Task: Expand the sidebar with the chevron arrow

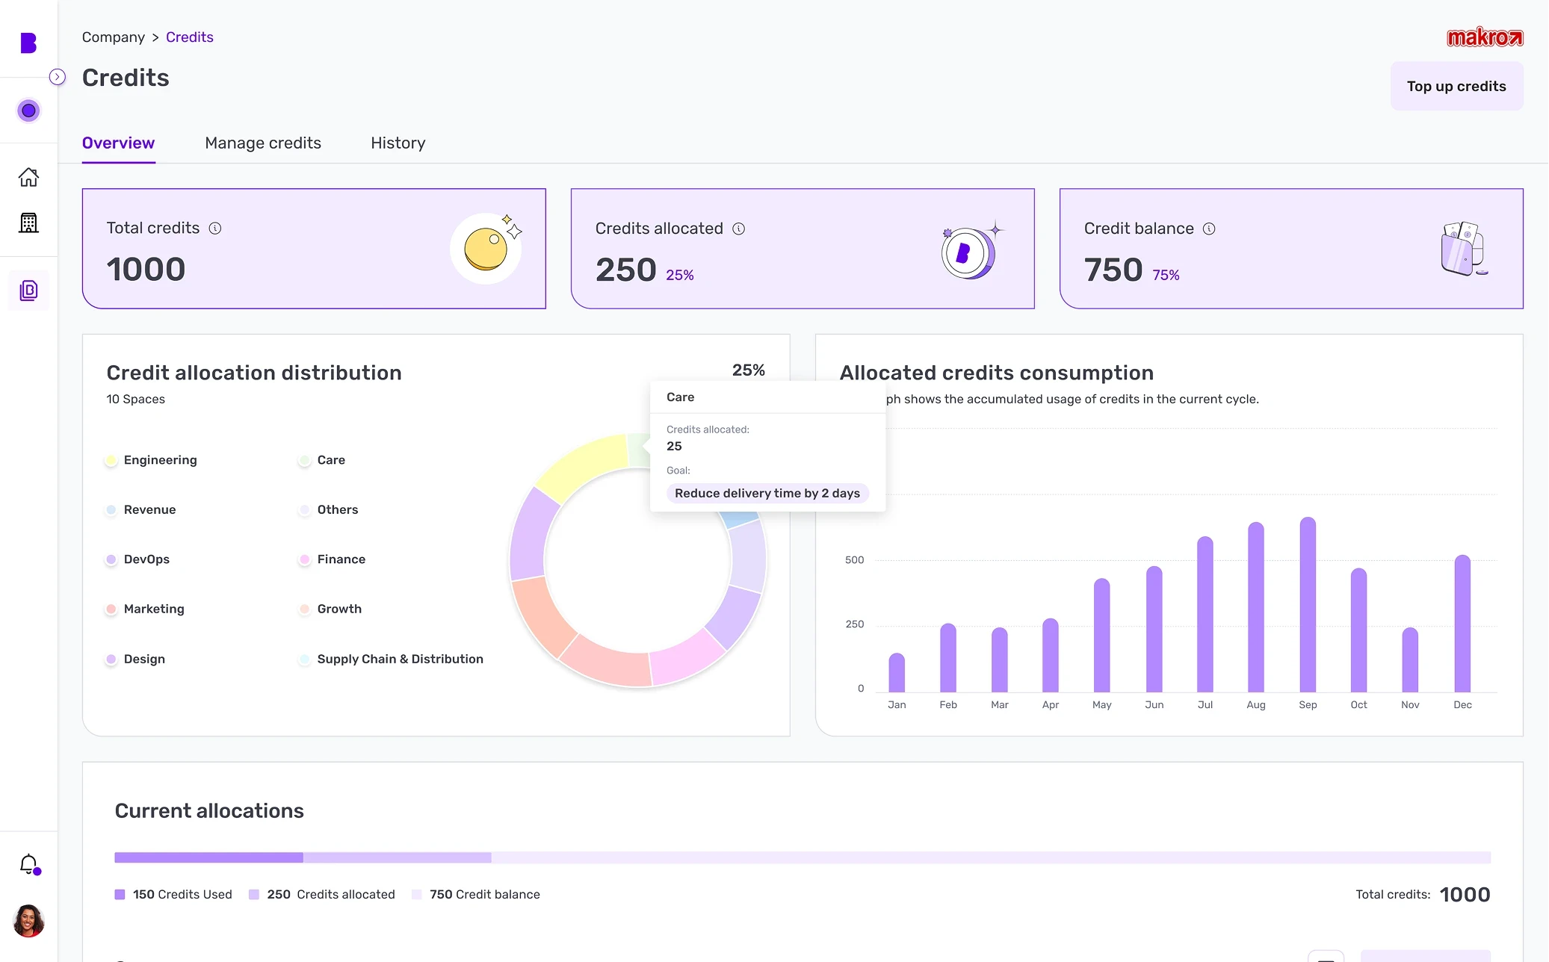Action: pos(58,77)
